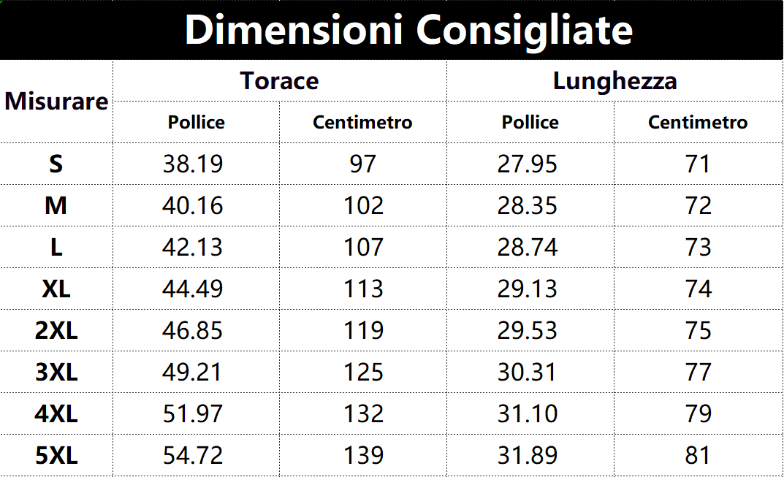
Task: Select the 102 chest centimeter cell
Action: pyautogui.click(x=363, y=205)
